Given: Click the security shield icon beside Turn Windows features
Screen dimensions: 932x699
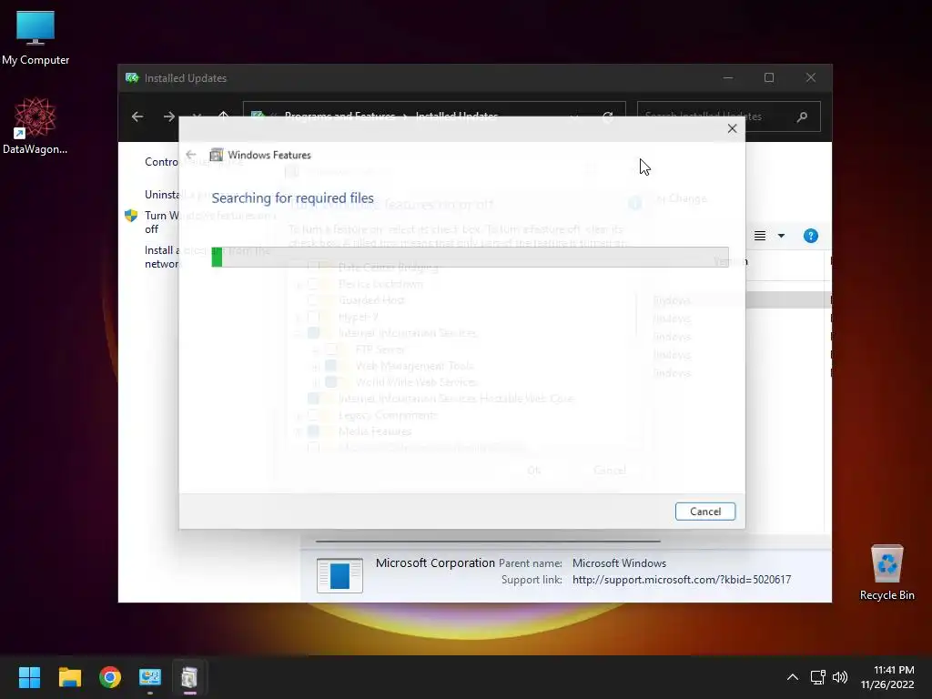Looking at the screenshot, I should click(x=131, y=216).
